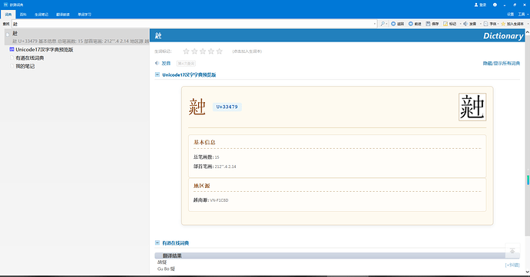Click the 保存 (save) floppy icon

point(428,24)
